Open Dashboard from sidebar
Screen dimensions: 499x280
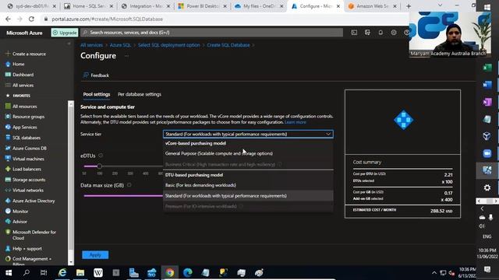tap(23, 75)
